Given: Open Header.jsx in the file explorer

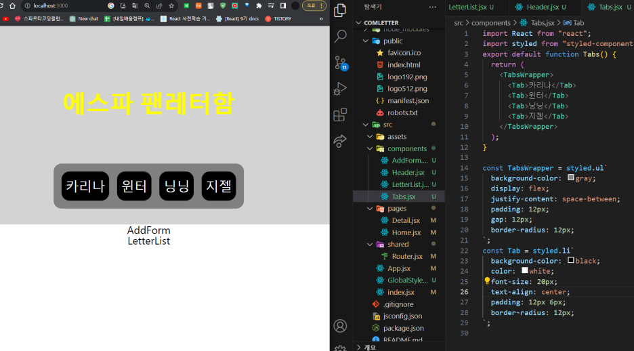Looking at the screenshot, I should [399, 173].
